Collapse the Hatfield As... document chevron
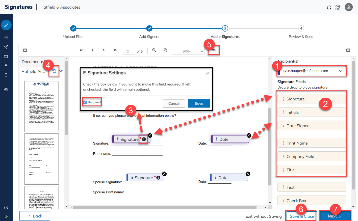358x221 pixels. point(61,71)
